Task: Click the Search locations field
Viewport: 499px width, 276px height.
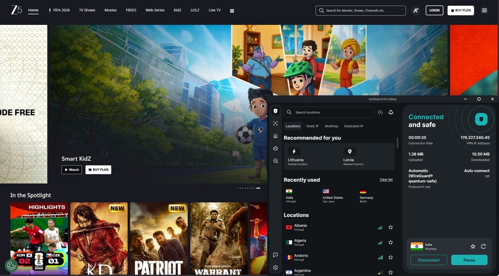Action: coord(329,112)
